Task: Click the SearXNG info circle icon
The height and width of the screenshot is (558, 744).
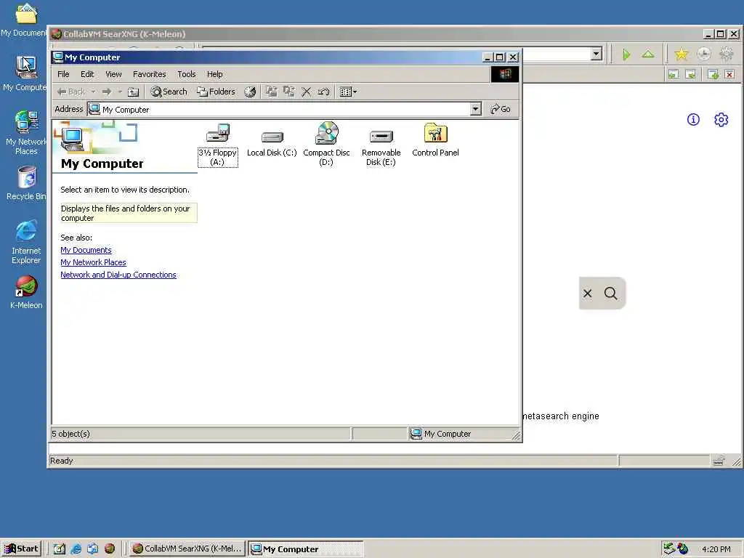Action: [693, 120]
